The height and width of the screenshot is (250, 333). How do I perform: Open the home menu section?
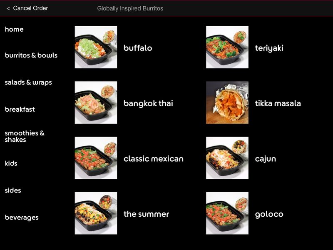[14, 29]
